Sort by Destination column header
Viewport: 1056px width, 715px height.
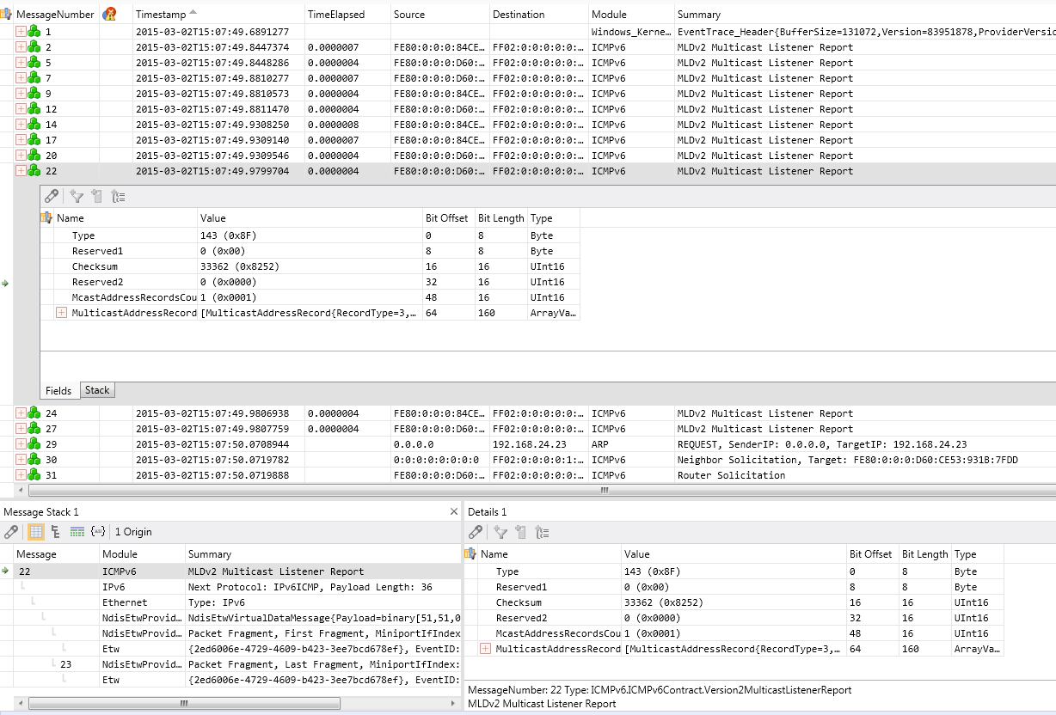point(538,14)
